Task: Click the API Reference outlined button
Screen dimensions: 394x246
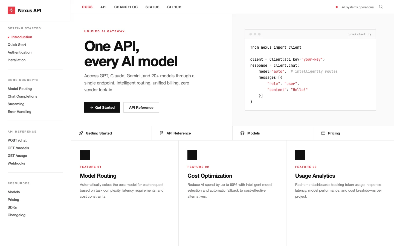Action: (x=141, y=107)
